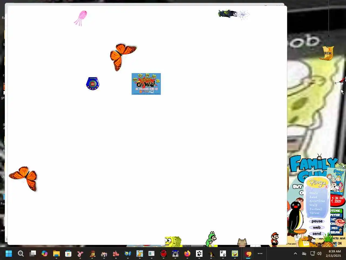Open the Windows Start menu
The height and width of the screenshot is (260, 346).
[9, 253]
